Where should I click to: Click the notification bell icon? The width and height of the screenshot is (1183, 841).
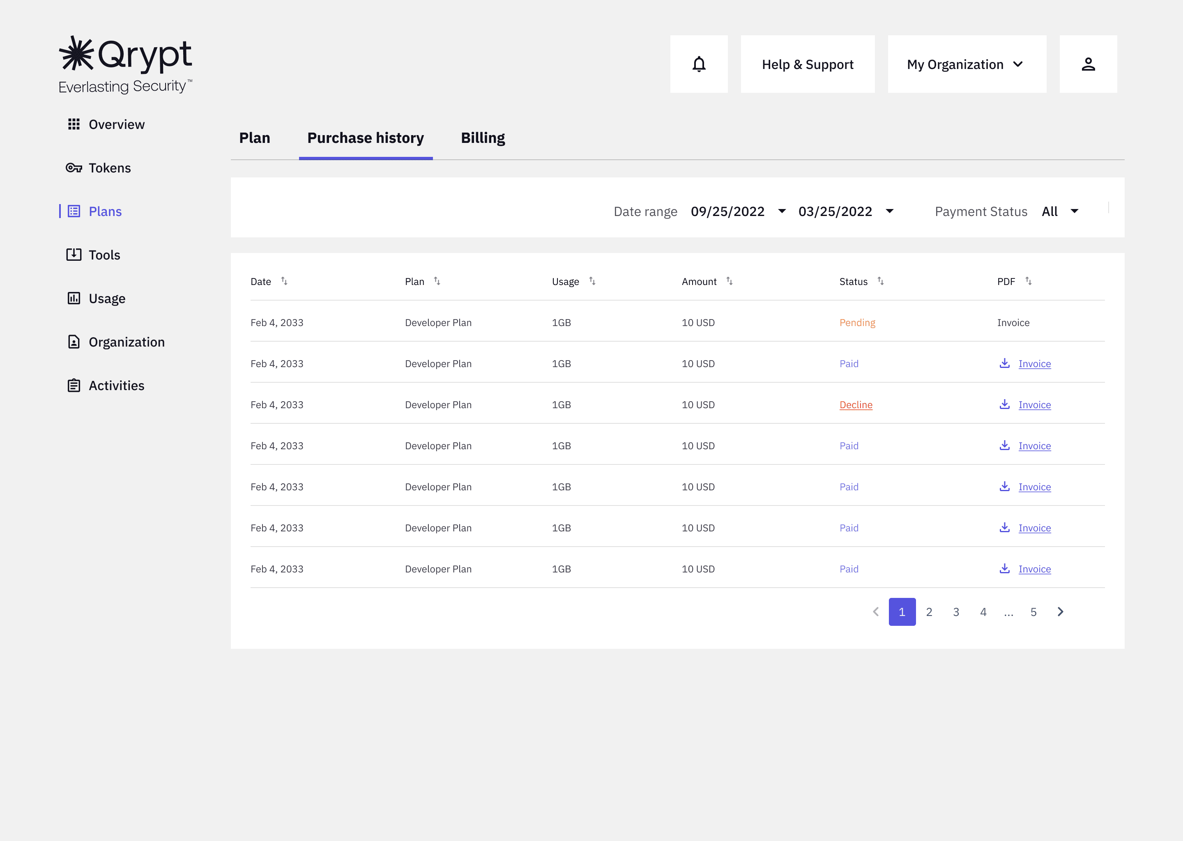pyautogui.click(x=699, y=64)
